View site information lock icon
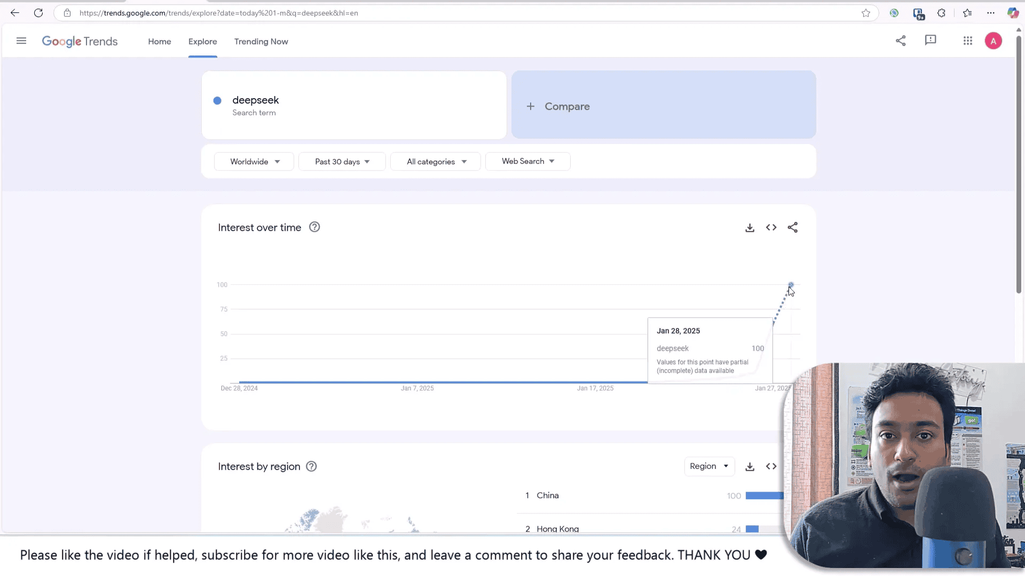This screenshot has width=1025, height=576. tap(67, 13)
